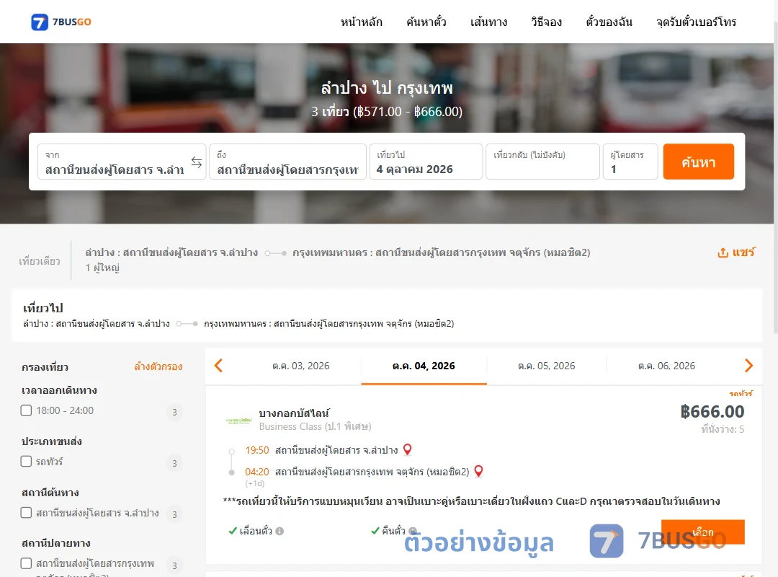Check origin station filter สถานีขนส่งผู้โดยสาร จ.ลำปาง

[27, 512]
